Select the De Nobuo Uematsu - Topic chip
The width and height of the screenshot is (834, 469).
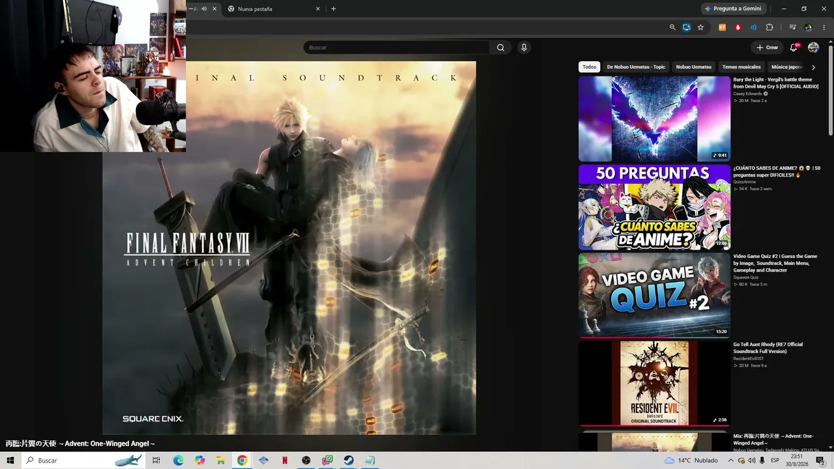pyautogui.click(x=636, y=66)
